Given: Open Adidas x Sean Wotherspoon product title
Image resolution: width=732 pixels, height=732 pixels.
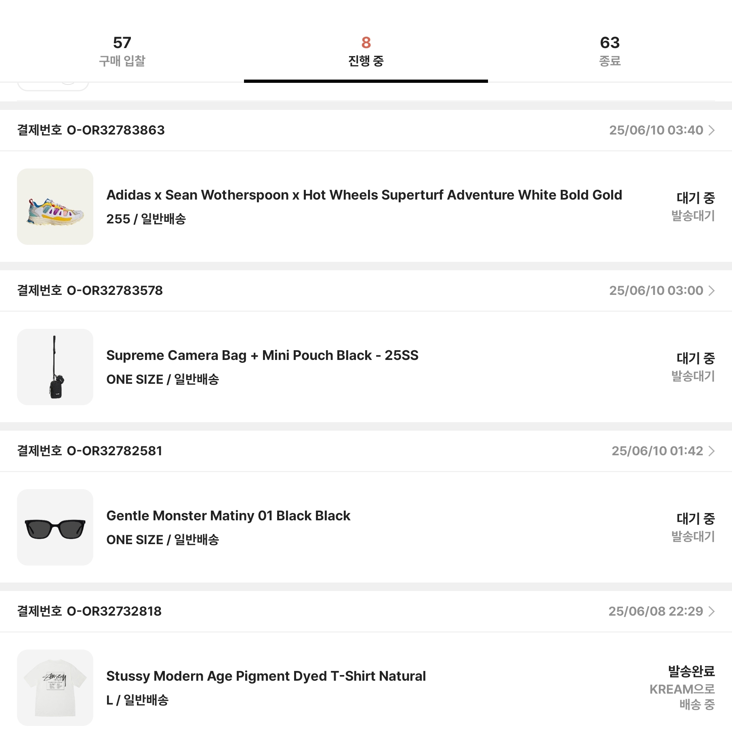Looking at the screenshot, I should click(x=364, y=195).
